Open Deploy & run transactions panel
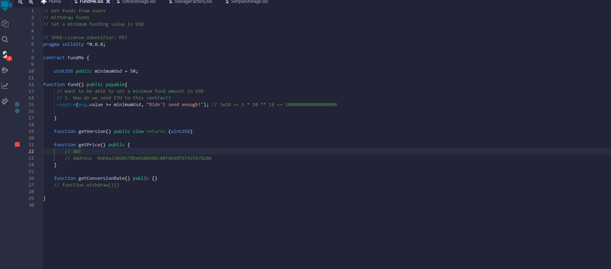 (5, 70)
